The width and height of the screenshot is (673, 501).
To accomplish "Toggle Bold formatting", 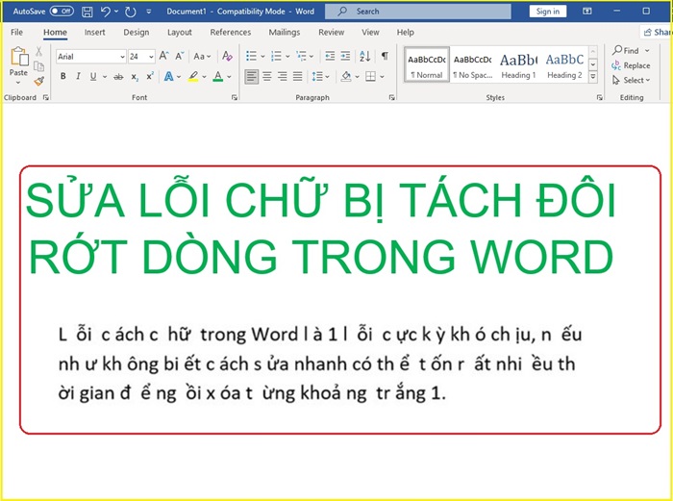I will pos(63,76).
